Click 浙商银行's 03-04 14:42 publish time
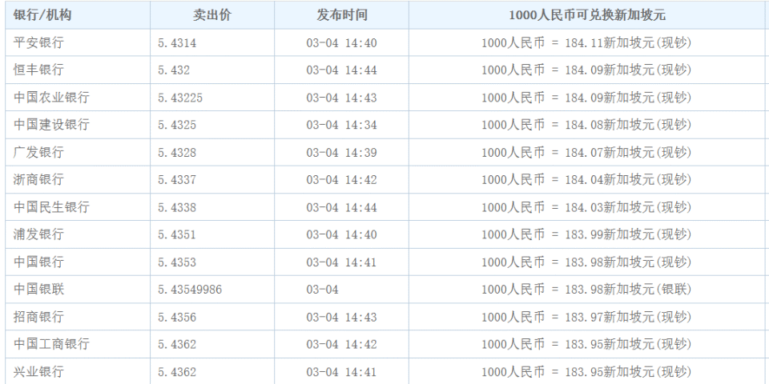This screenshot has height=384, width=769. click(x=342, y=180)
